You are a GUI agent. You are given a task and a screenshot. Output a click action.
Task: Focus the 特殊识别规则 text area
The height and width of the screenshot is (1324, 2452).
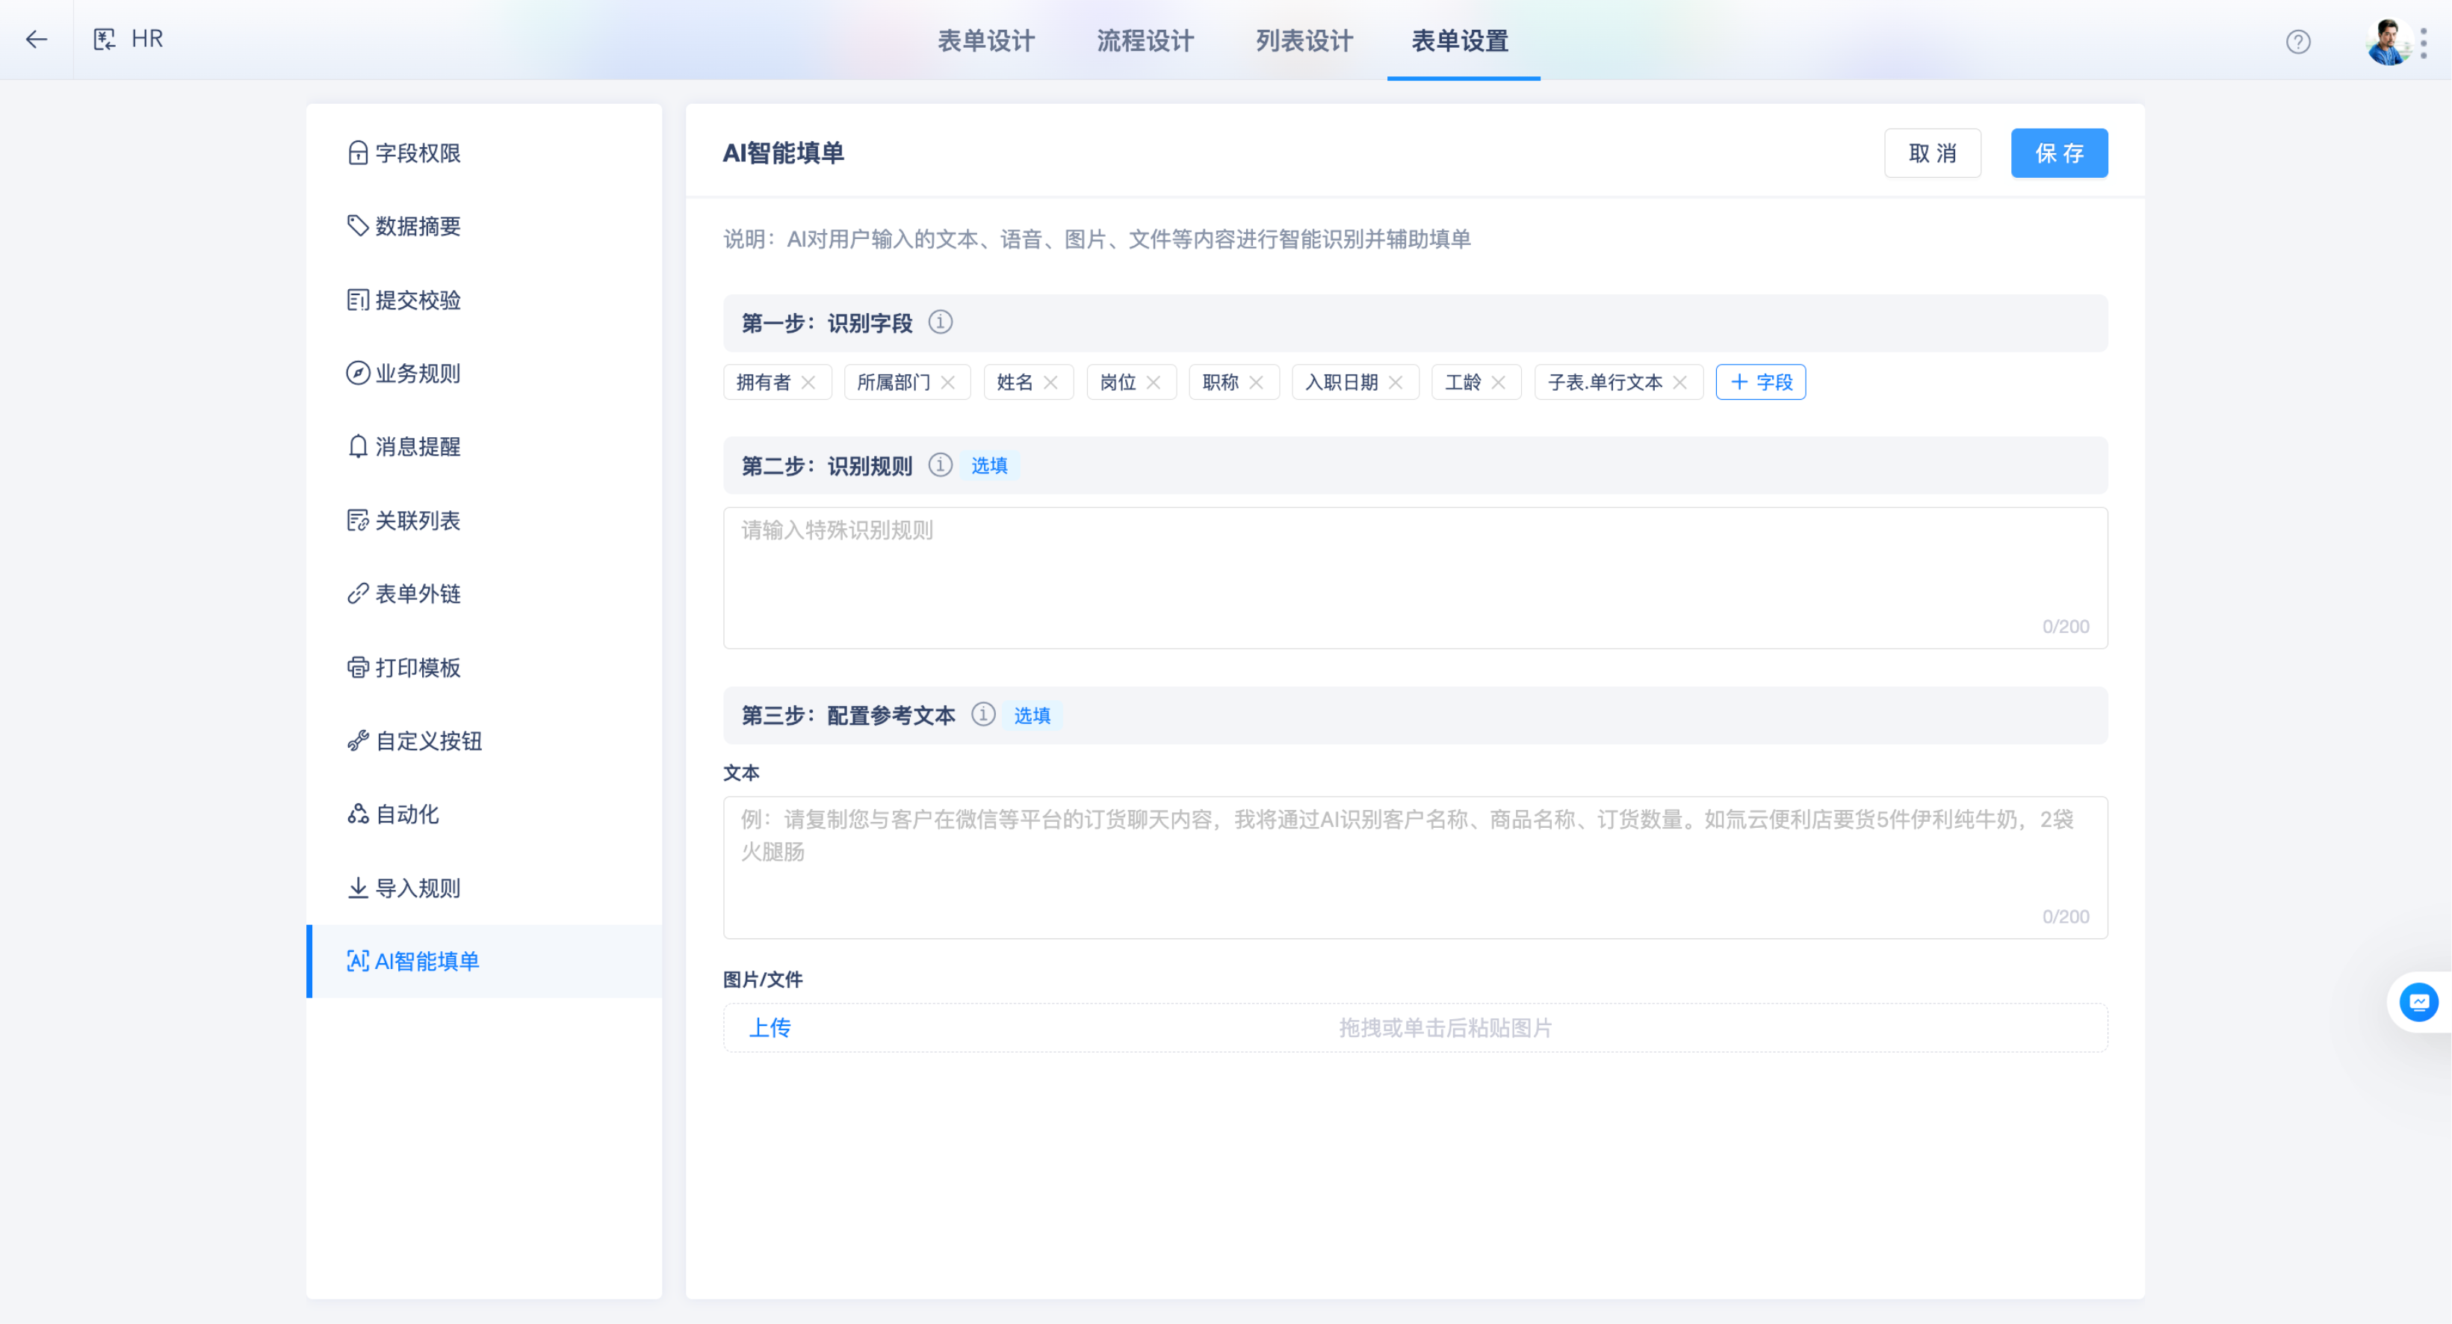click(1414, 577)
